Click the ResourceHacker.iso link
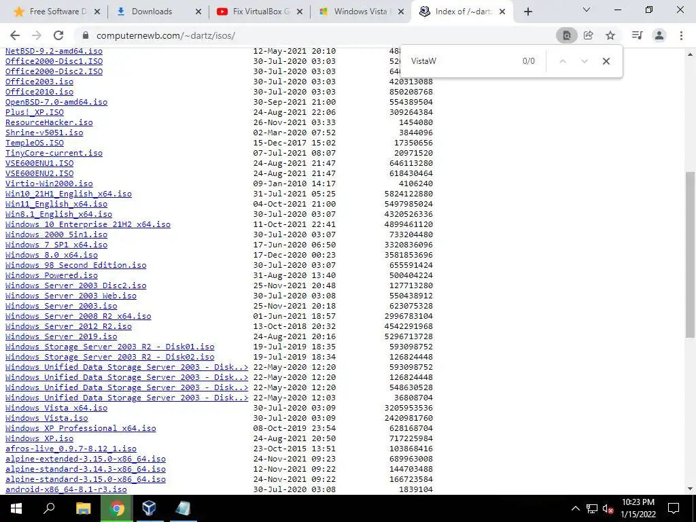The image size is (696, 522). point(49,122)
